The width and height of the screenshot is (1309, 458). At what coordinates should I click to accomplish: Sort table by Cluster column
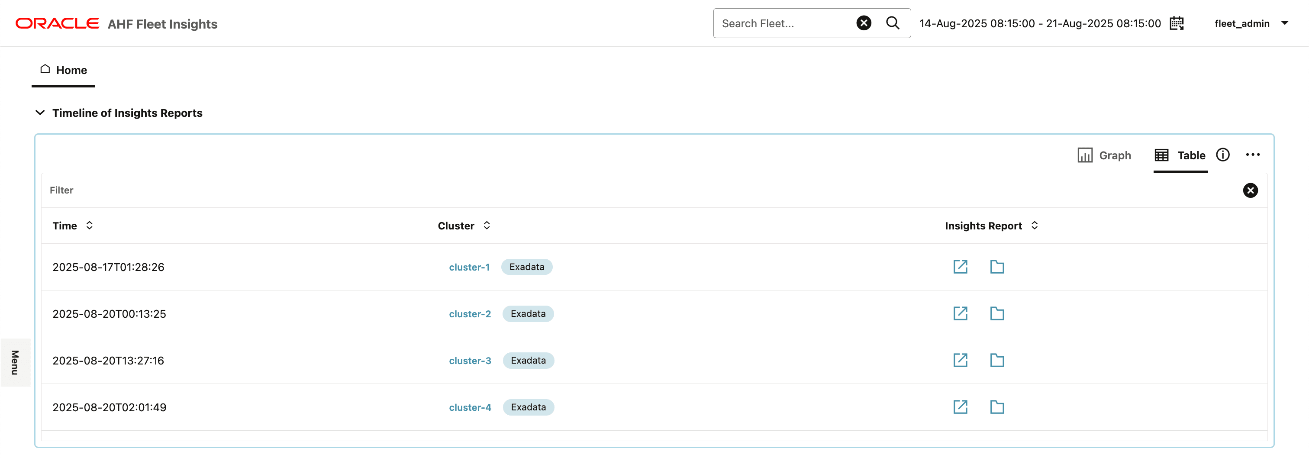pyautogui.click(x=487, y=226)
